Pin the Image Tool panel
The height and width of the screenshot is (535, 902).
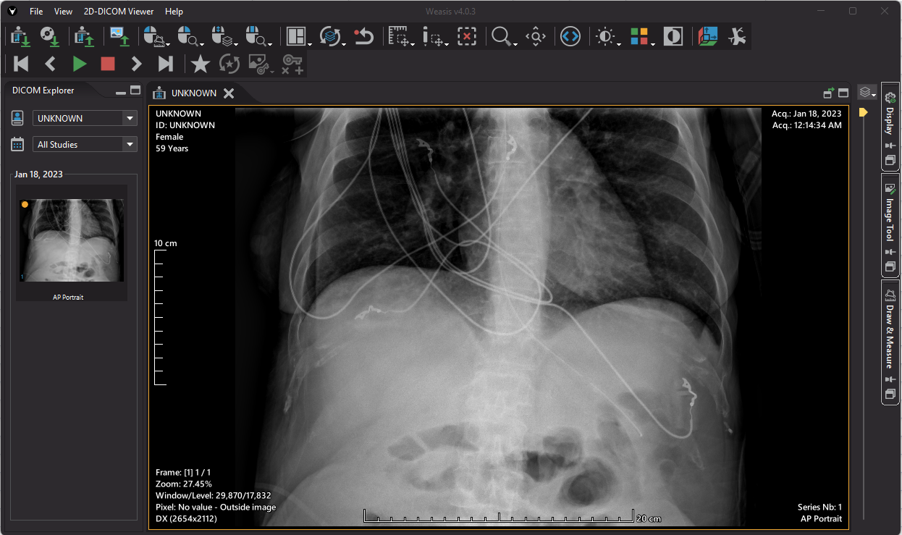point(890,252)
